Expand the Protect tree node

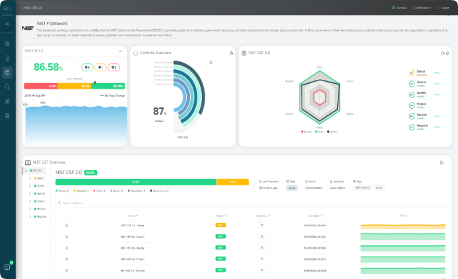(x=30, y=201)
